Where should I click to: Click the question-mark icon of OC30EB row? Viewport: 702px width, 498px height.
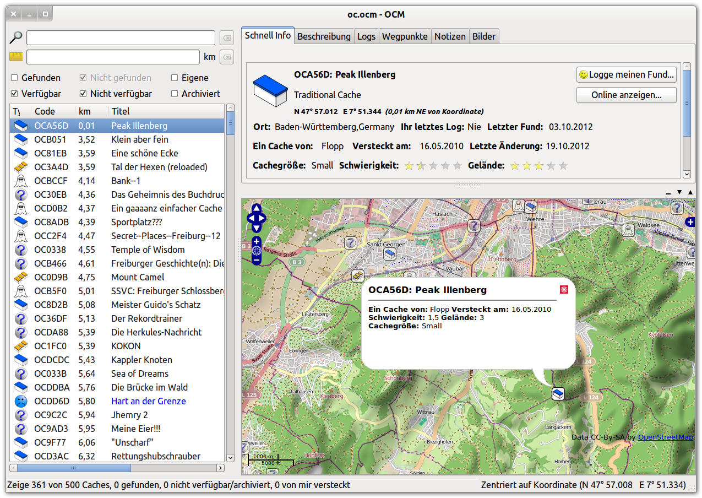click(x=20, y=194)
